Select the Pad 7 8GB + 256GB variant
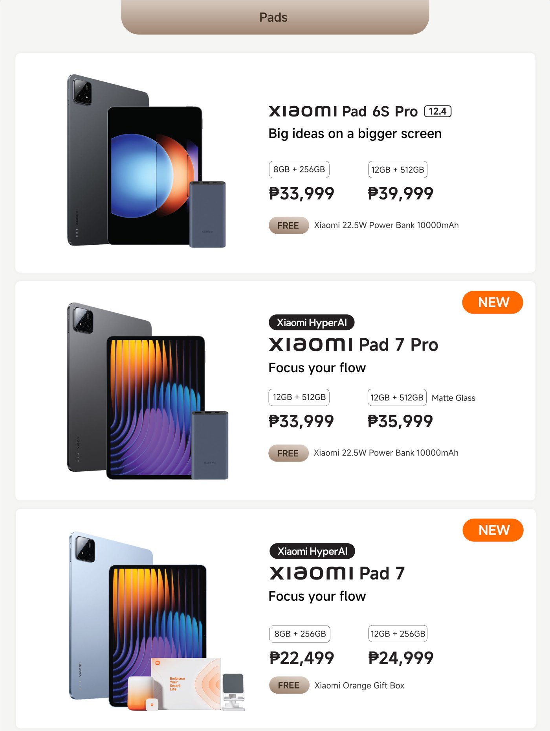The height and width of the screenshot is (731, 550). [x=300, y=634]
